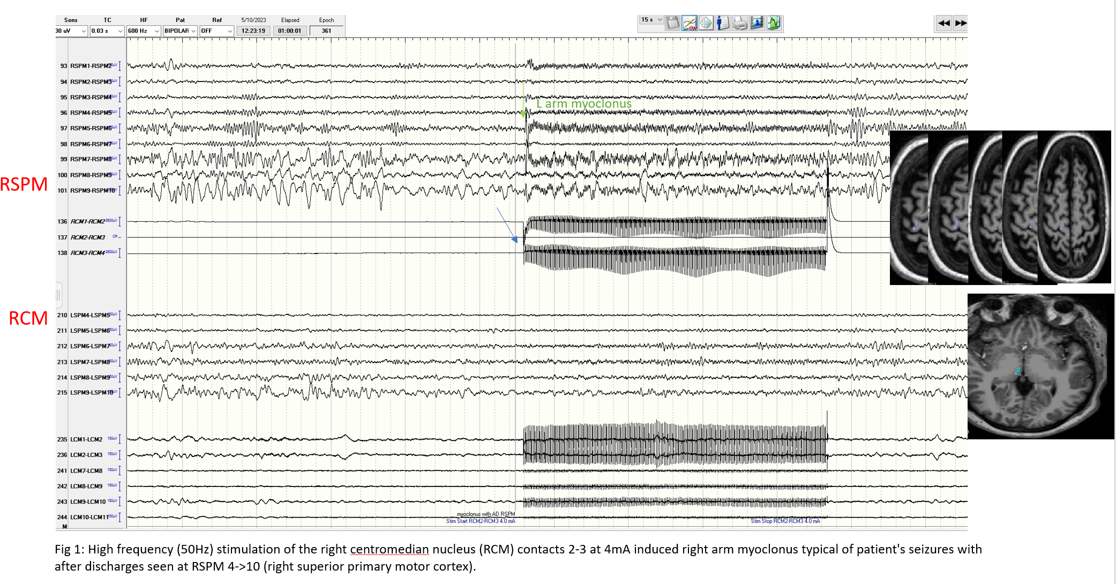The width and height of the screenshot is (1116, 584).
Task: Page forward with fast-forward arrows
Action: point(961,23)
